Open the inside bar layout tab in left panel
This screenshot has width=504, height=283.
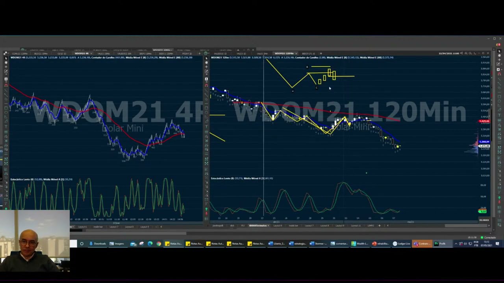[98, 227]
